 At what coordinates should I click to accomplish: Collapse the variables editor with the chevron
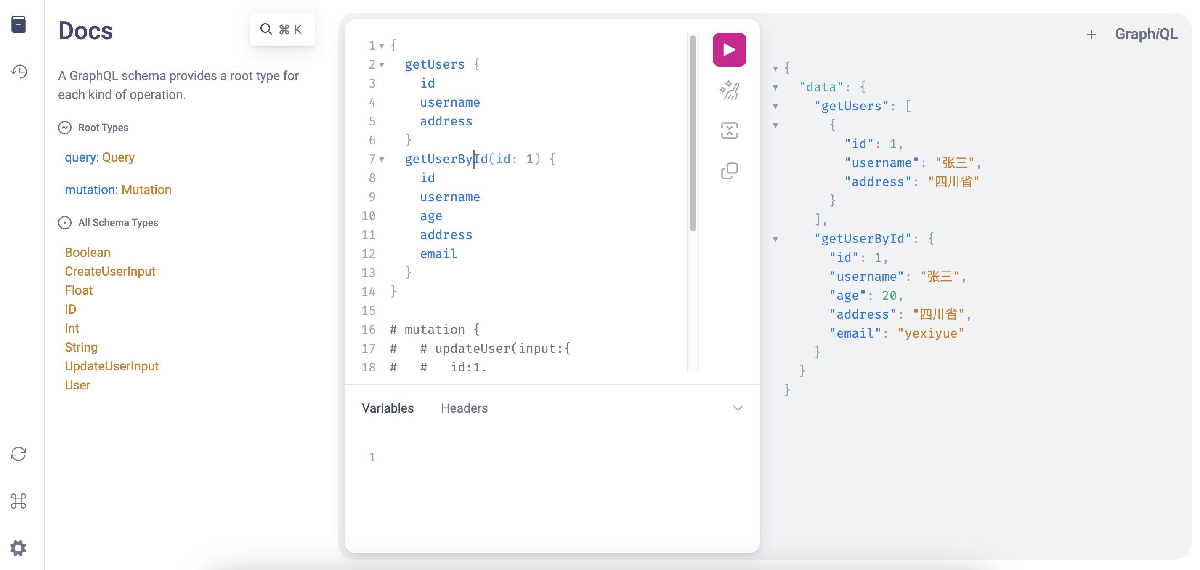pos(738,408)
